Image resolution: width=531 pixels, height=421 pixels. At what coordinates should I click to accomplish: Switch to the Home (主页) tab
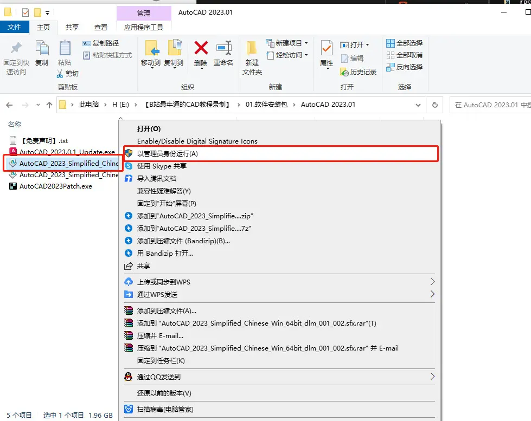[x=43, y=28]
